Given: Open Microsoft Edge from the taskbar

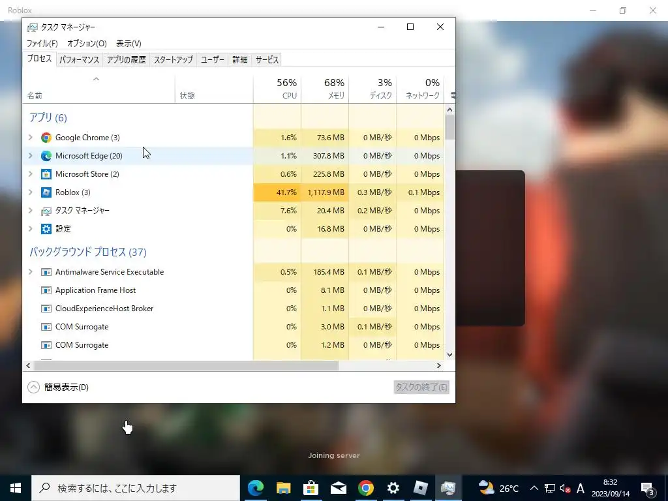Looking at the screenshot, I should coord(256,488).
